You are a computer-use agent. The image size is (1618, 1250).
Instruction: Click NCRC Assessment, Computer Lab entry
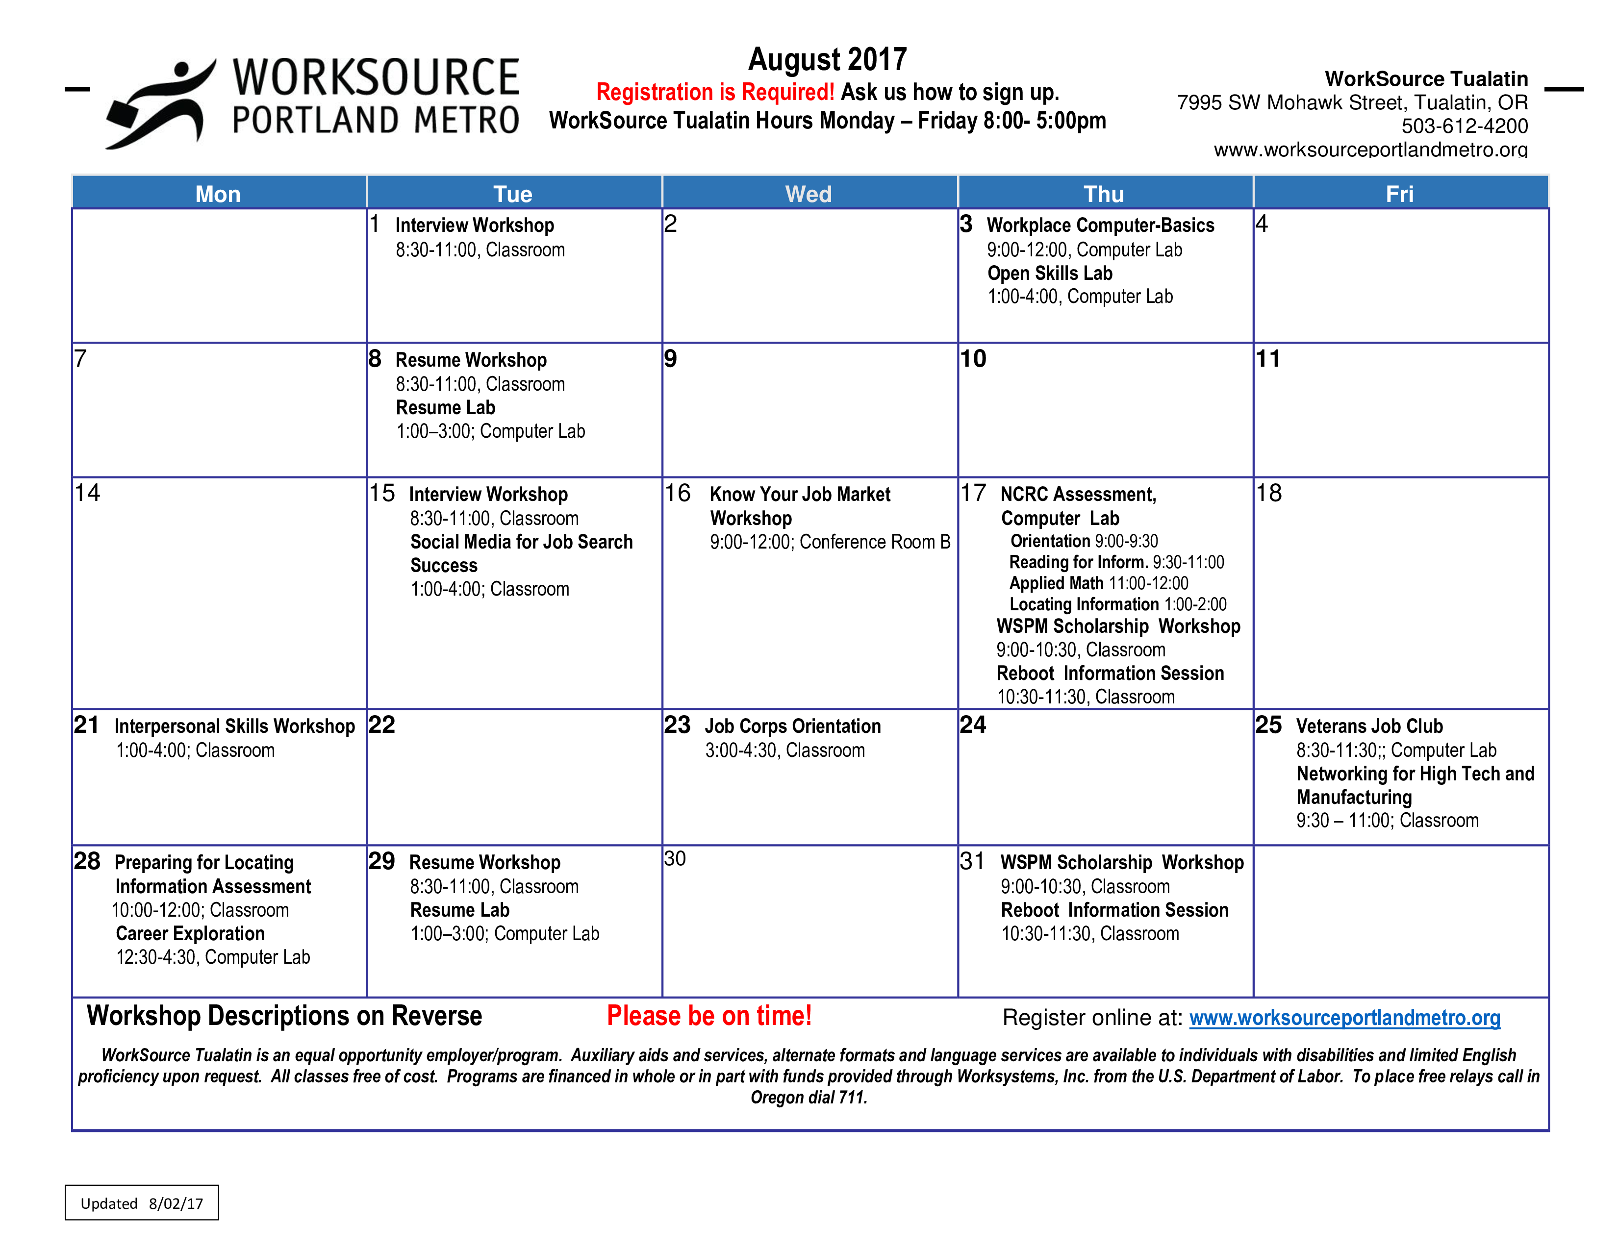click(1078, 506)
